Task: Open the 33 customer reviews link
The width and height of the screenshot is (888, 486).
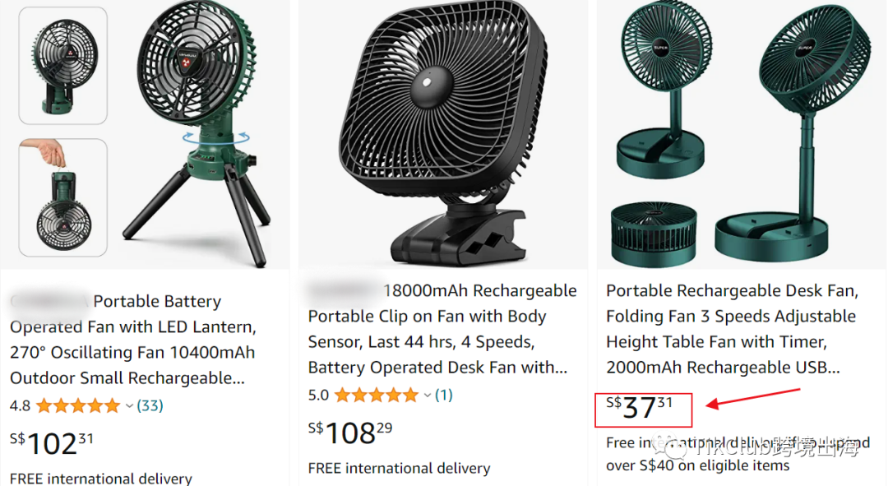Action: pyautogui.click(x=150, y=405)
